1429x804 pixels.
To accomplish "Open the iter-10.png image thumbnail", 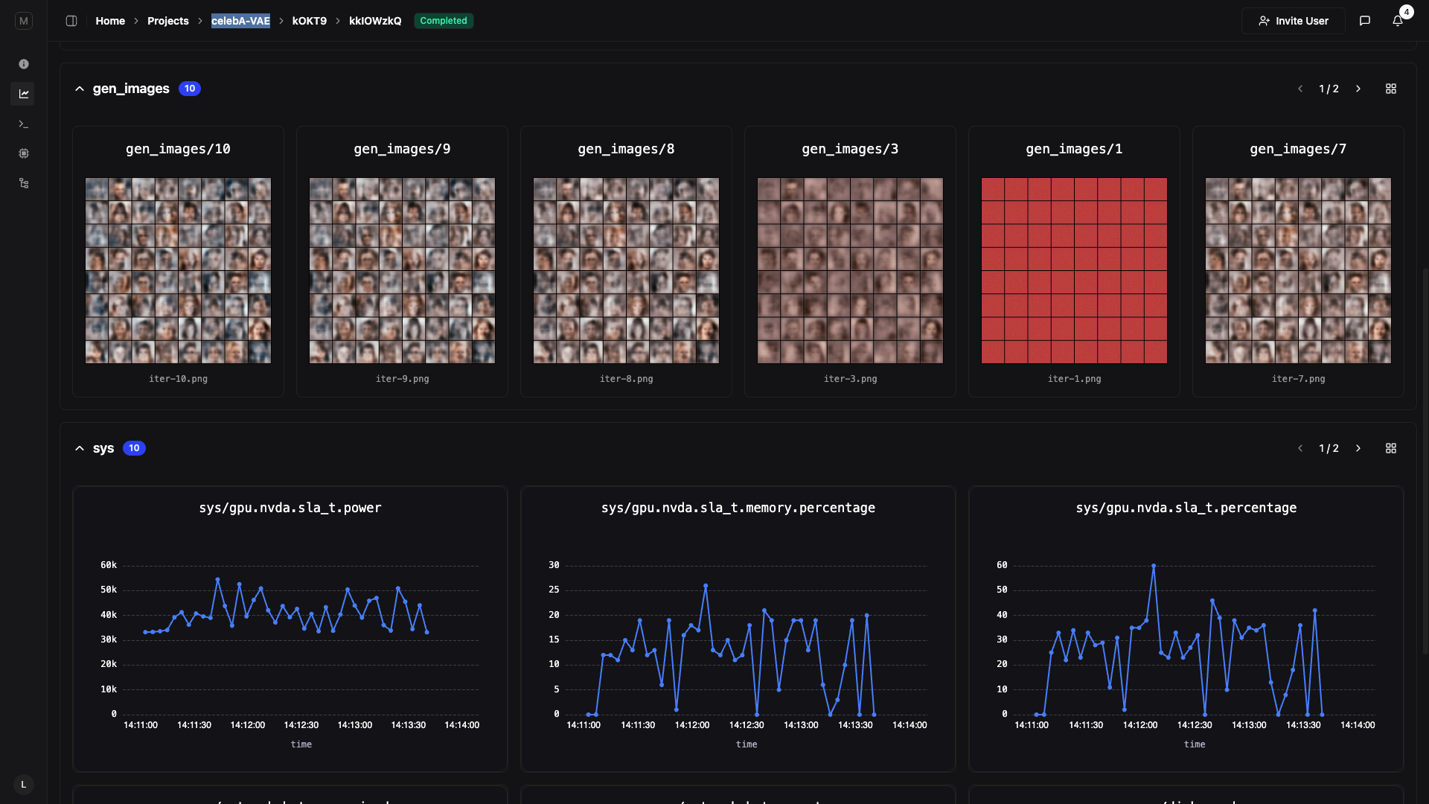I will [178, 270].
